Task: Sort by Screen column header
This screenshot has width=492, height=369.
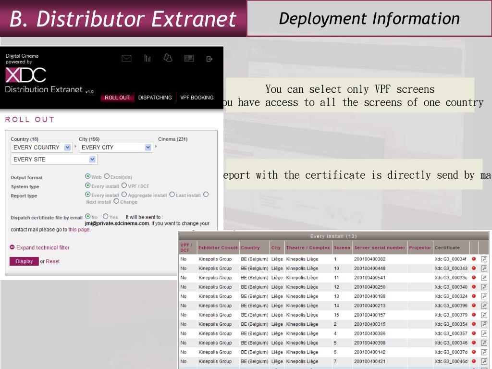Action: coord(342,247)
